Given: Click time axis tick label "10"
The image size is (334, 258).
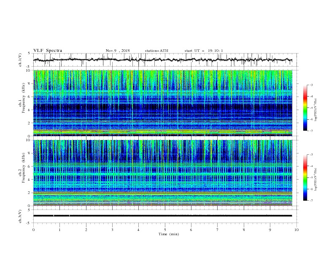Looking at the screenshot, I should (x=296, y=230).
